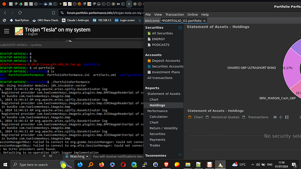This screenshot has width=301, height=169.
Task: Click the move pane crosshair icon
Action: (x=280, y=117)
